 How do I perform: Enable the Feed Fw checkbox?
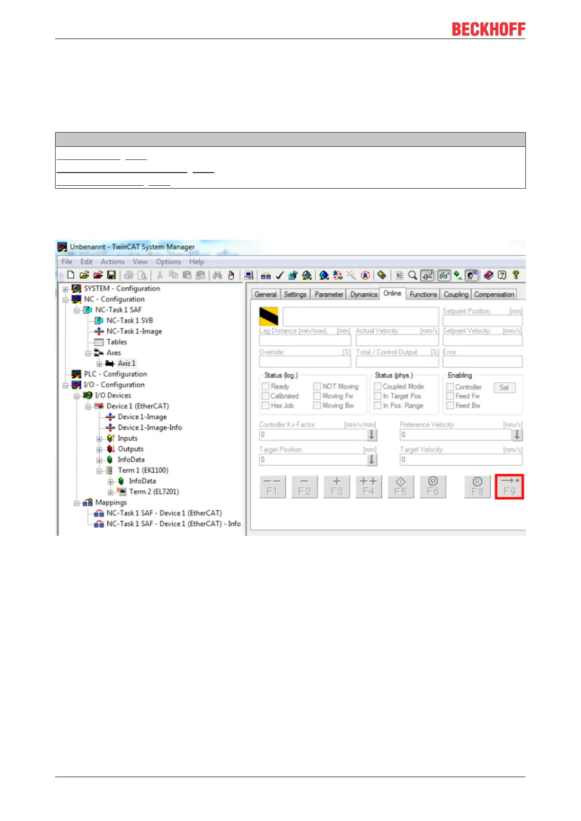(x=450, y=396)
